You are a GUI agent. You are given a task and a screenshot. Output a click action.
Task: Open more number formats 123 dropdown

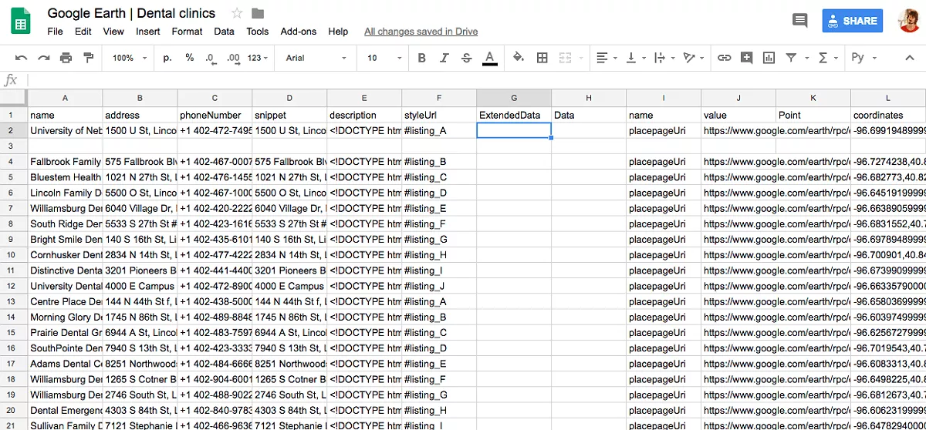pyautogui.click(x=259, y=58)
